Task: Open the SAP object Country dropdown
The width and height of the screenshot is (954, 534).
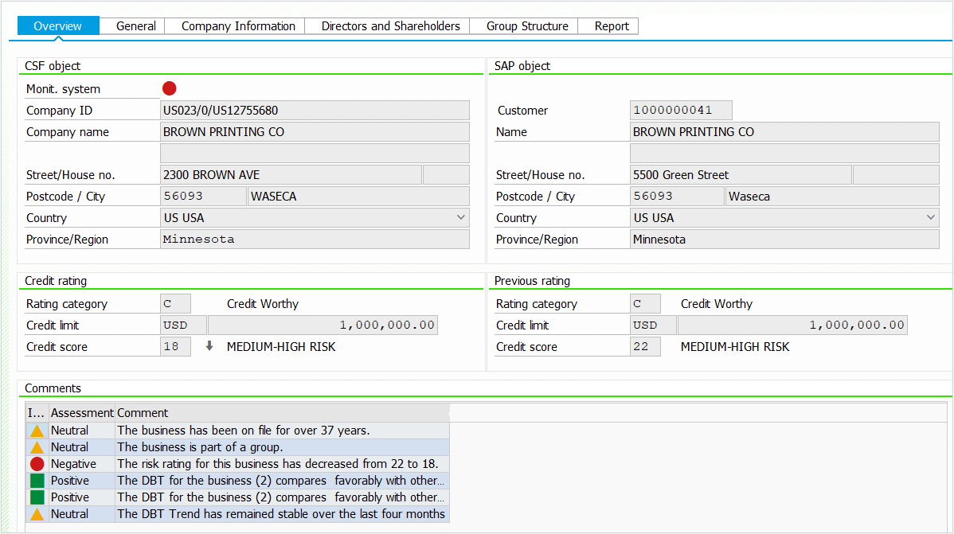Action: (930, 217)
